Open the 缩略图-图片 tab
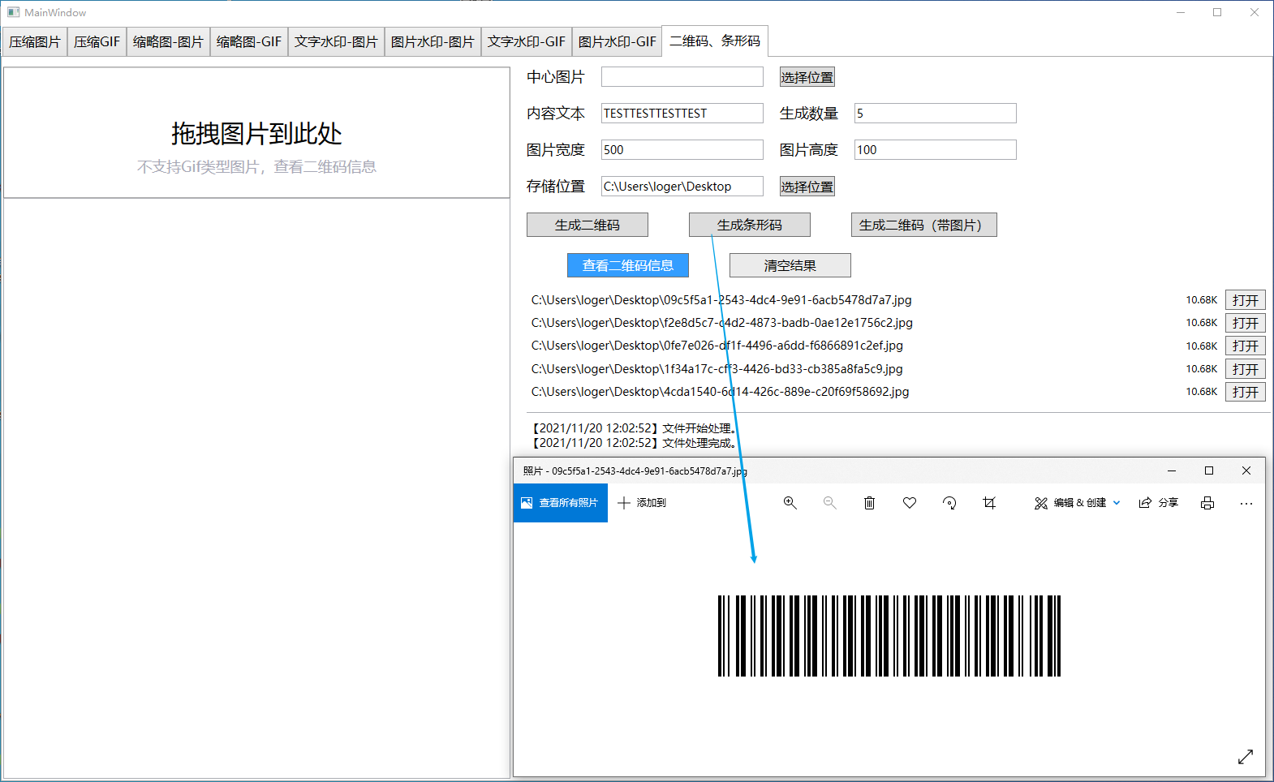1274x782 pixels. [168, 41]
